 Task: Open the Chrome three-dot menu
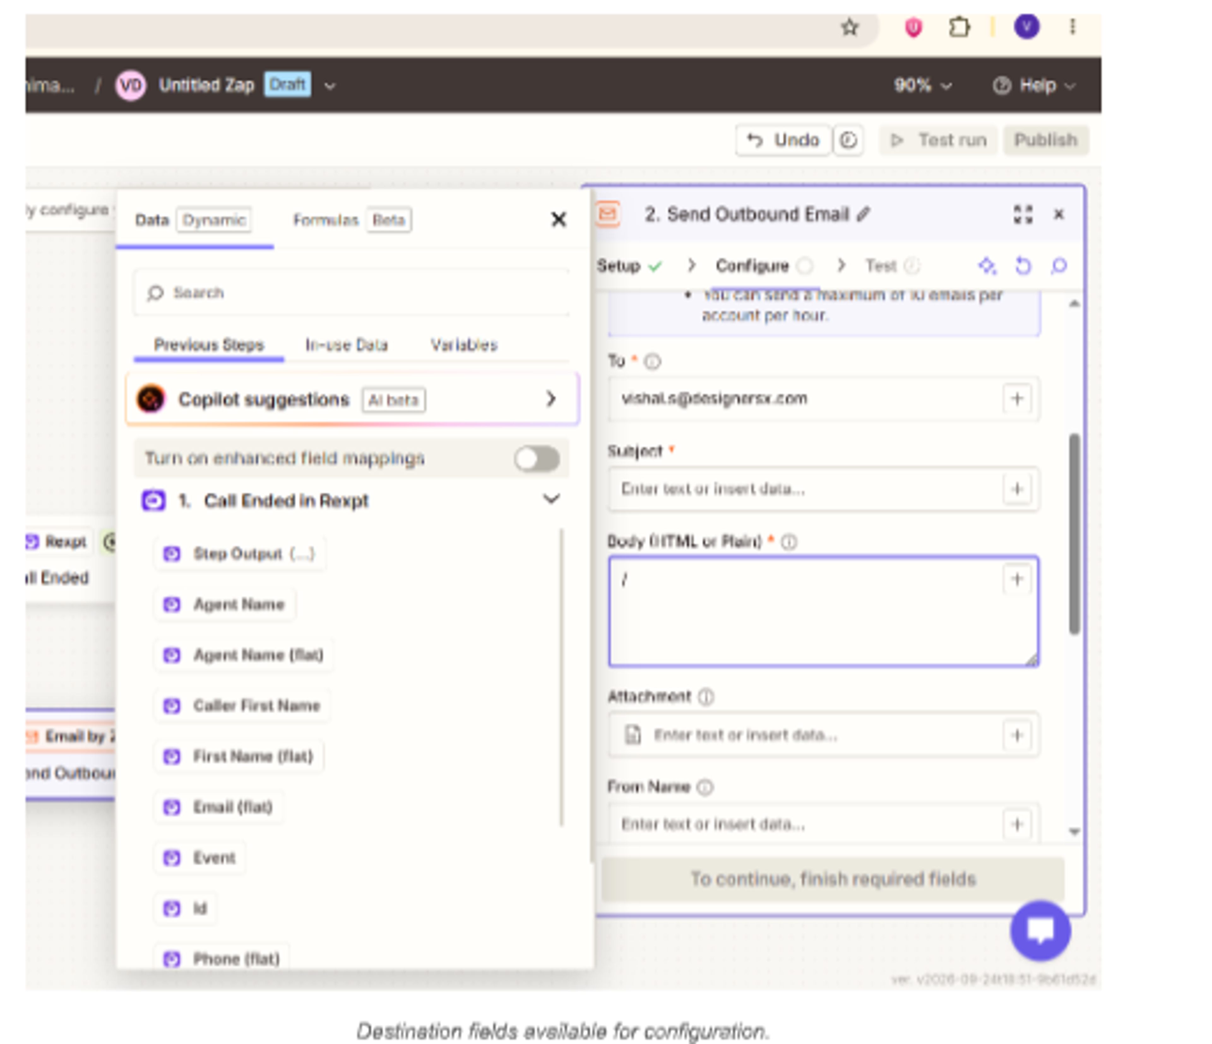pos(1072,26)
